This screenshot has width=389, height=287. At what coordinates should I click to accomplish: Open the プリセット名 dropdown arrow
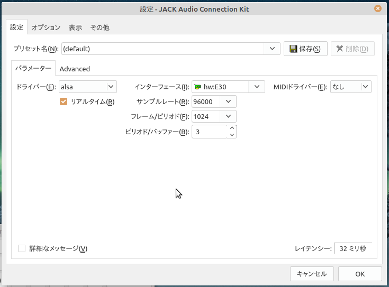click(272, 49)
